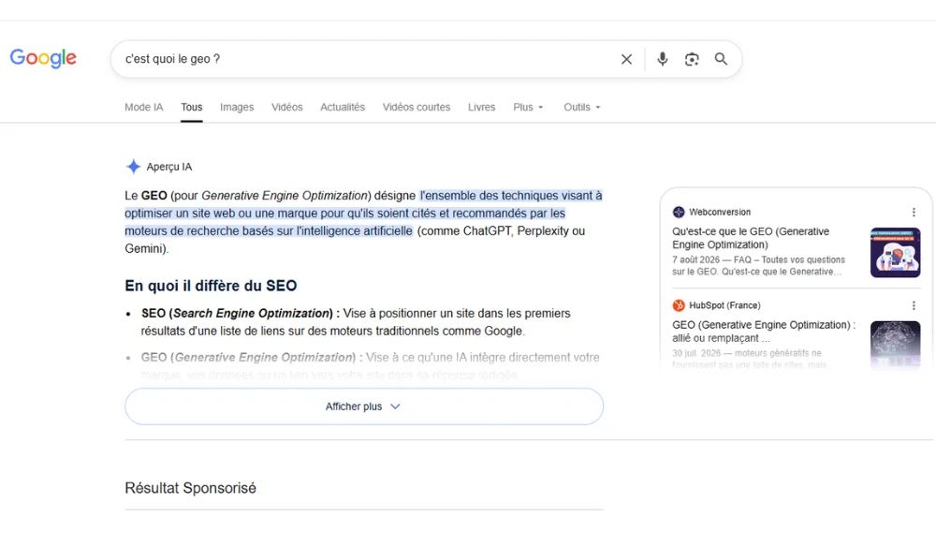Open the Vidéos tab
Screen dimensions: 936x547
[x=287, y=108]
